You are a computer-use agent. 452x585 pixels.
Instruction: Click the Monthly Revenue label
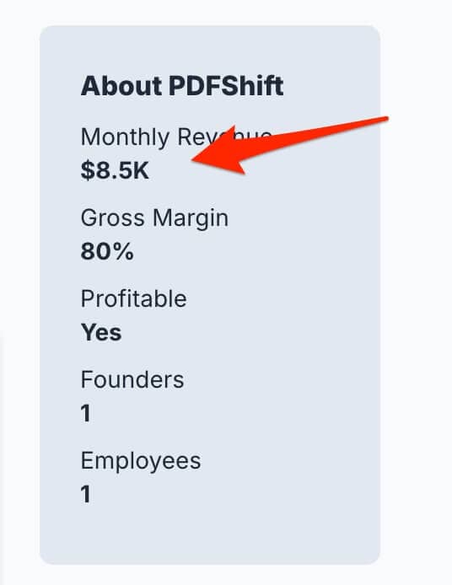(176, 137)
